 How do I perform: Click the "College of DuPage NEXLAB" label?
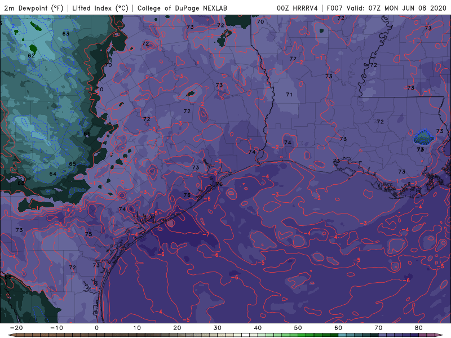coord(182,8)
